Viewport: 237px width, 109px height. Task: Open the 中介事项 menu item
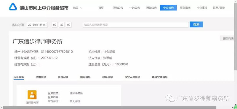202,8
